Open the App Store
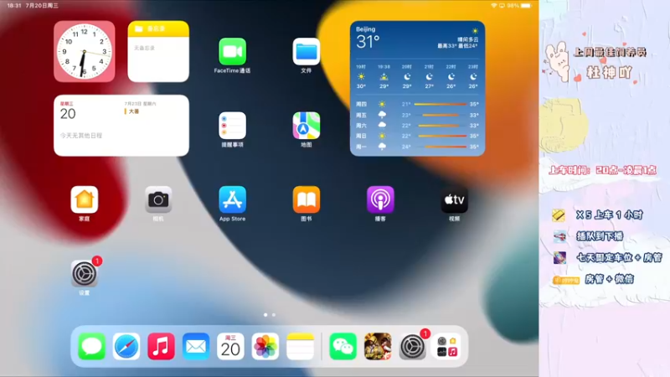The height and width of the screenshot is (377, 670). click(x=232, y=199)
